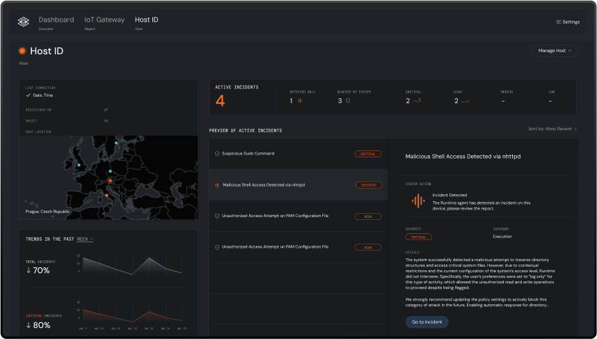The height and width of the screenshot is (339, 597).
Task: Change the trends period WEEK dropdown
Action: pos(85,239)
